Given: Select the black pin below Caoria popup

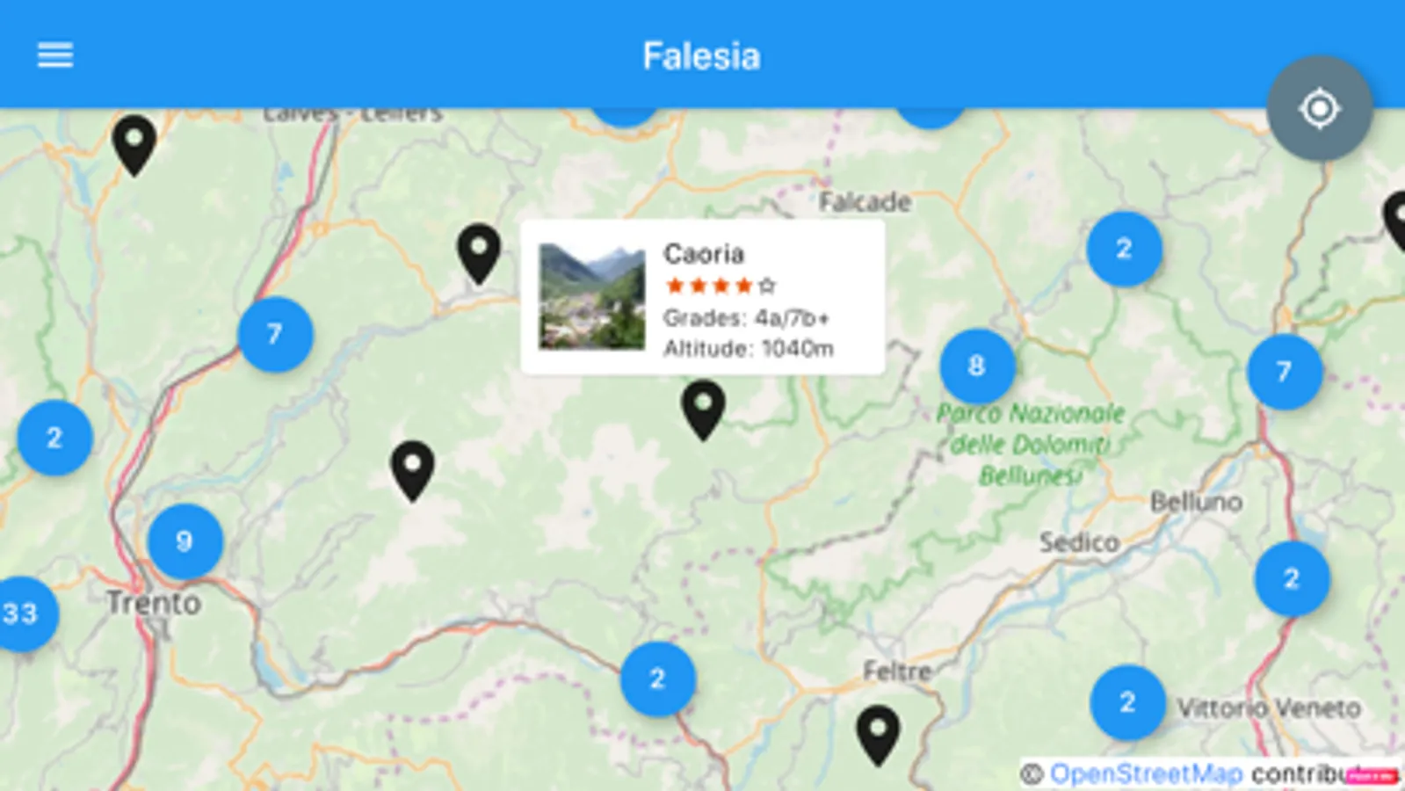Looking at the screenshot, I should (703, 410).
